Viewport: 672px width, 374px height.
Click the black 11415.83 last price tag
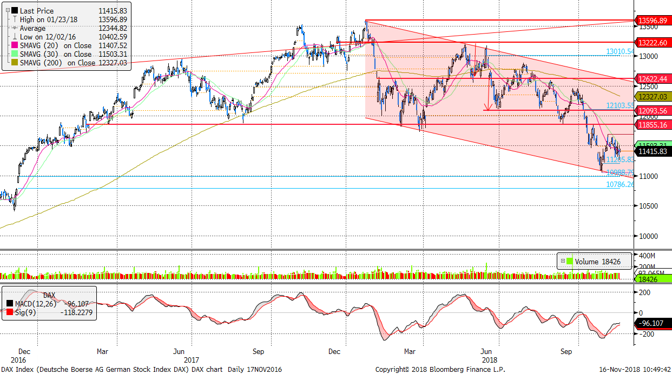pyautogui.click(x=653, y=151)
